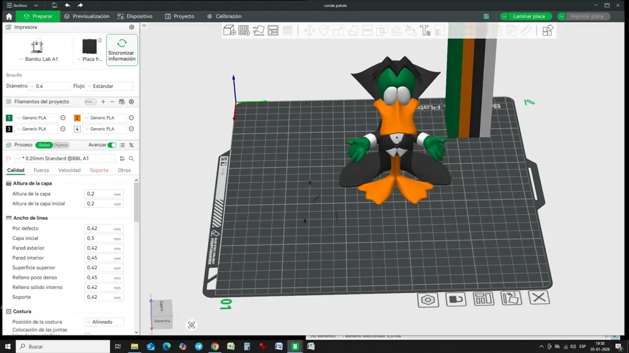
Task: Search process settings with magnifier icon
Action: click(x=131, y=159)
